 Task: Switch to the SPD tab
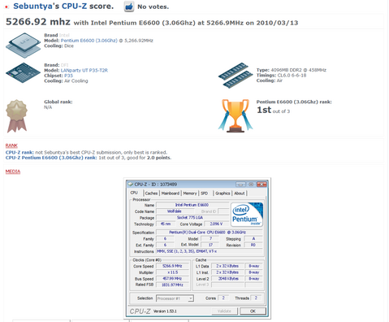(205, 194)
